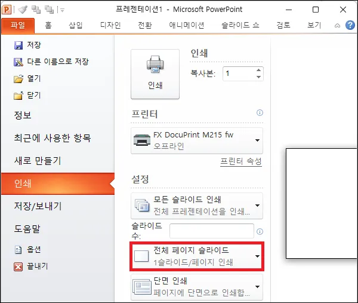358x303 pixels.
Task: Click the 슬라이드 수 input field
Action: click(212, 231)
